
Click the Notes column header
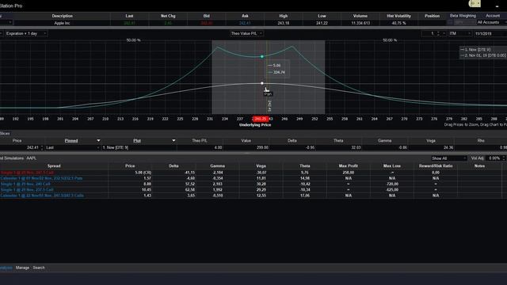pos(479,166)
